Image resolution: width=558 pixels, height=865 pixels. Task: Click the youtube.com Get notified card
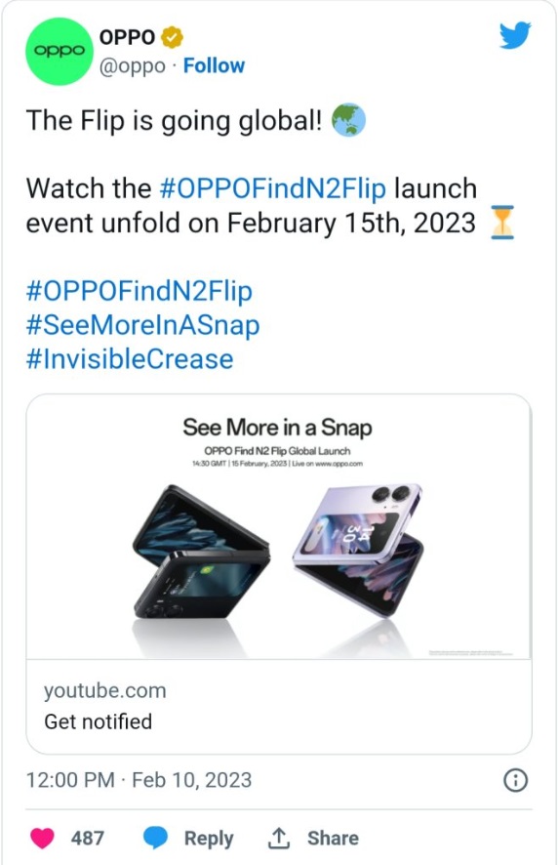click(x=279, y=707)
